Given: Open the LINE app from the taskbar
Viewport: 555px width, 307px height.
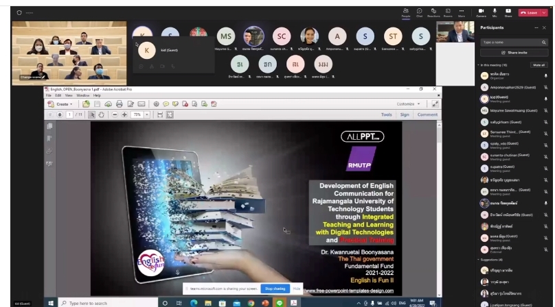Looking at the screenshot, I should [280, 303].
